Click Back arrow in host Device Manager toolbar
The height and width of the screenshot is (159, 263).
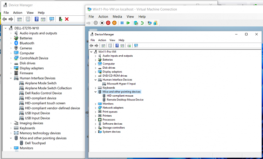tap(5, 19)
